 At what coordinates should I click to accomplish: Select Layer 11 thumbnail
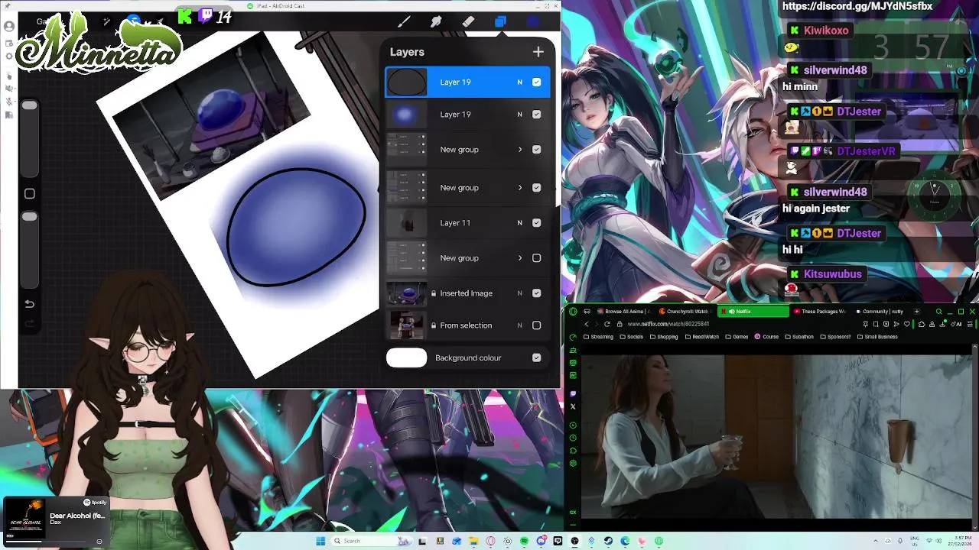coord(406,223)
